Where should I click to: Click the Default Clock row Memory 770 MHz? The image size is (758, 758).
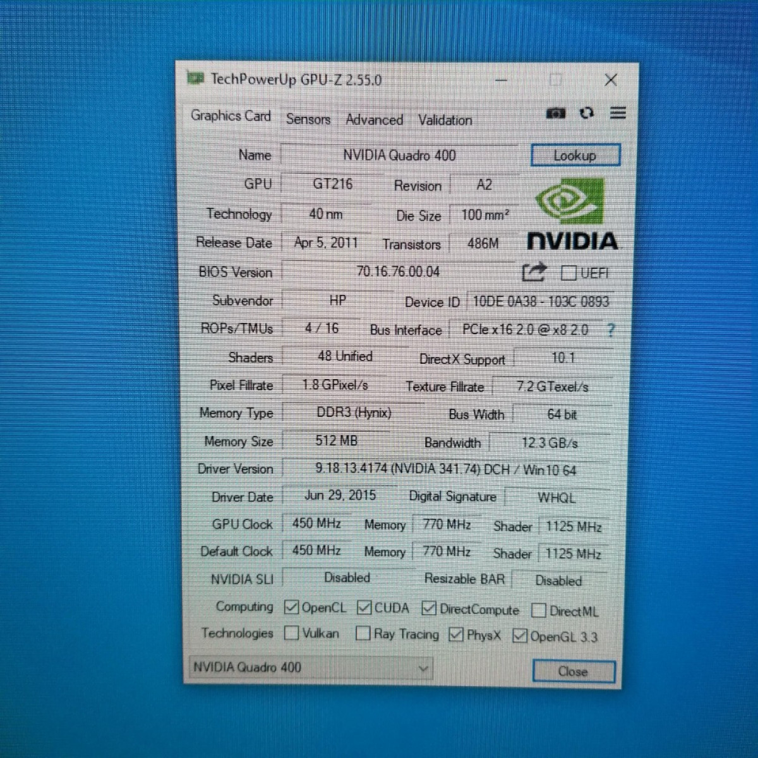pos(447,551)
